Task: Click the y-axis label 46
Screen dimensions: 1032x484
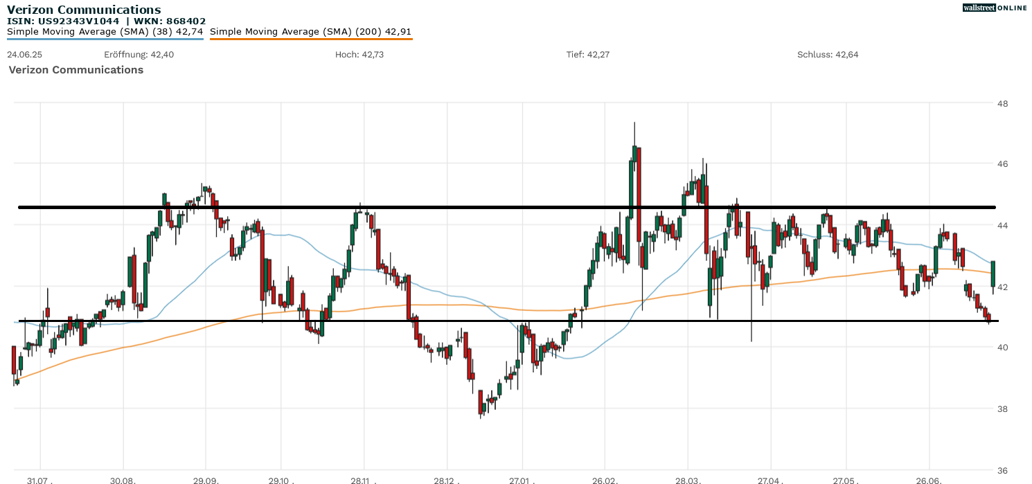Action: click(x=1002, y=164)
